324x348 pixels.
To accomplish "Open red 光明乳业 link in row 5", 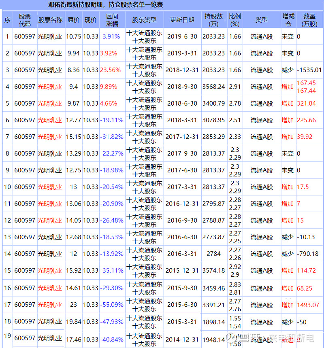I will point(50,104).
